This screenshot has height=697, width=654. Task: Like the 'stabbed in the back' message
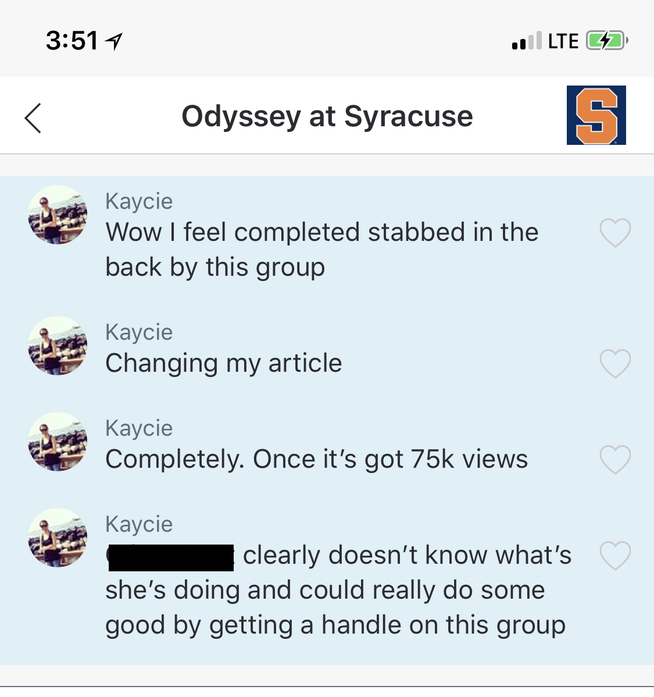(615, 233)
